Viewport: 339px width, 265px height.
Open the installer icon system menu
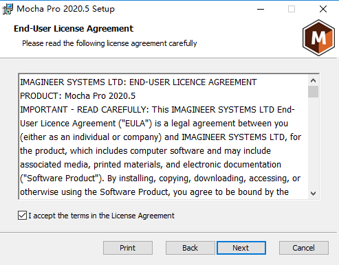pyautogui.click(x=8, y=9)
